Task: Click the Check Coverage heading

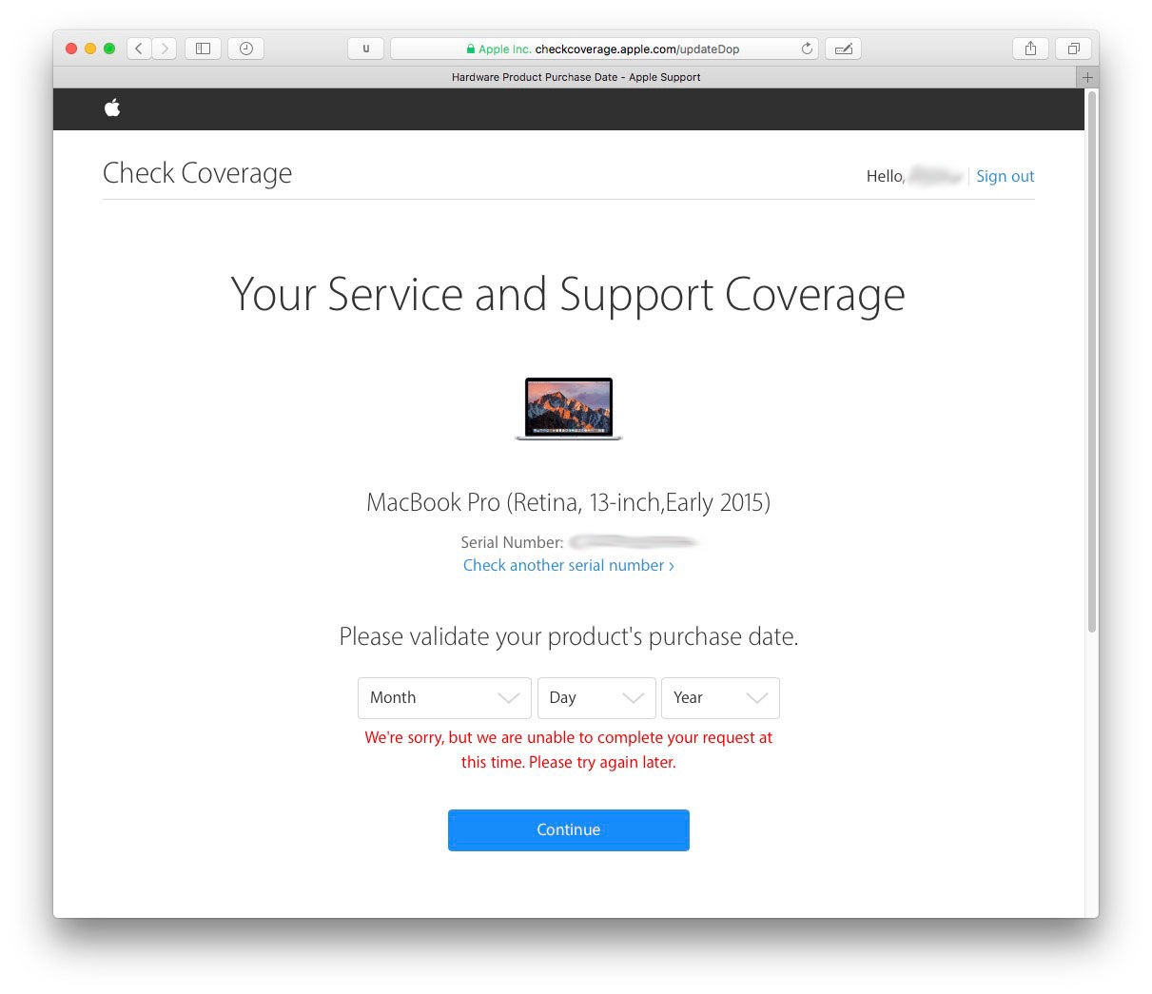Action: click(197, 173)
